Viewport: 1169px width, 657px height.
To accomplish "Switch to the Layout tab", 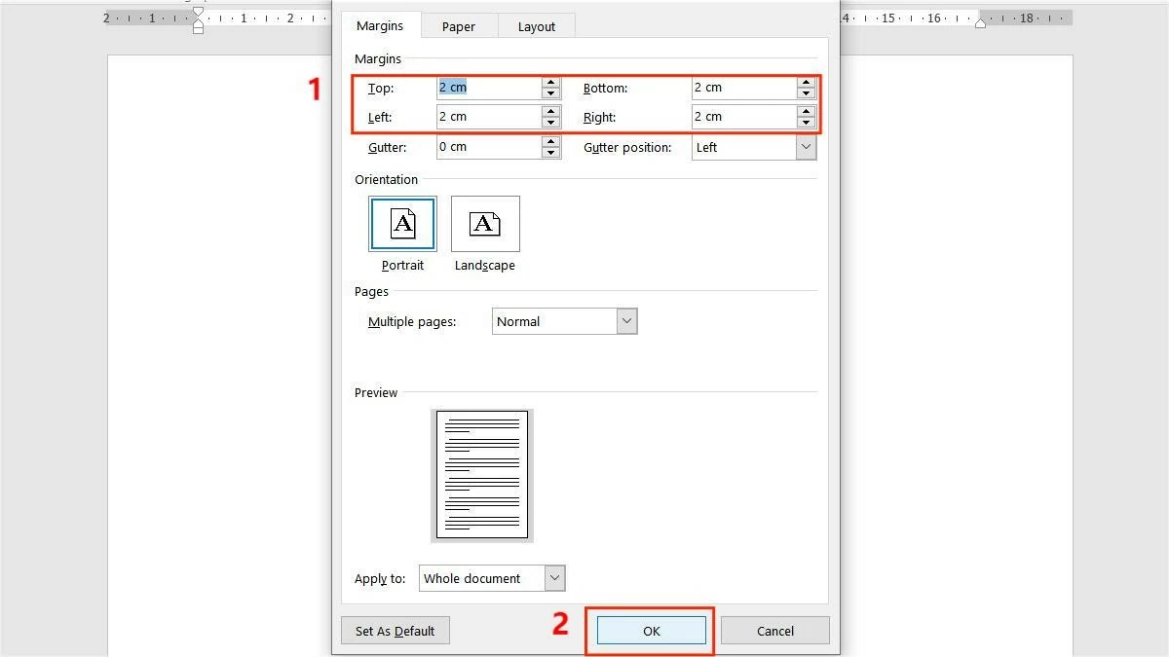I will tap(536, 26).
